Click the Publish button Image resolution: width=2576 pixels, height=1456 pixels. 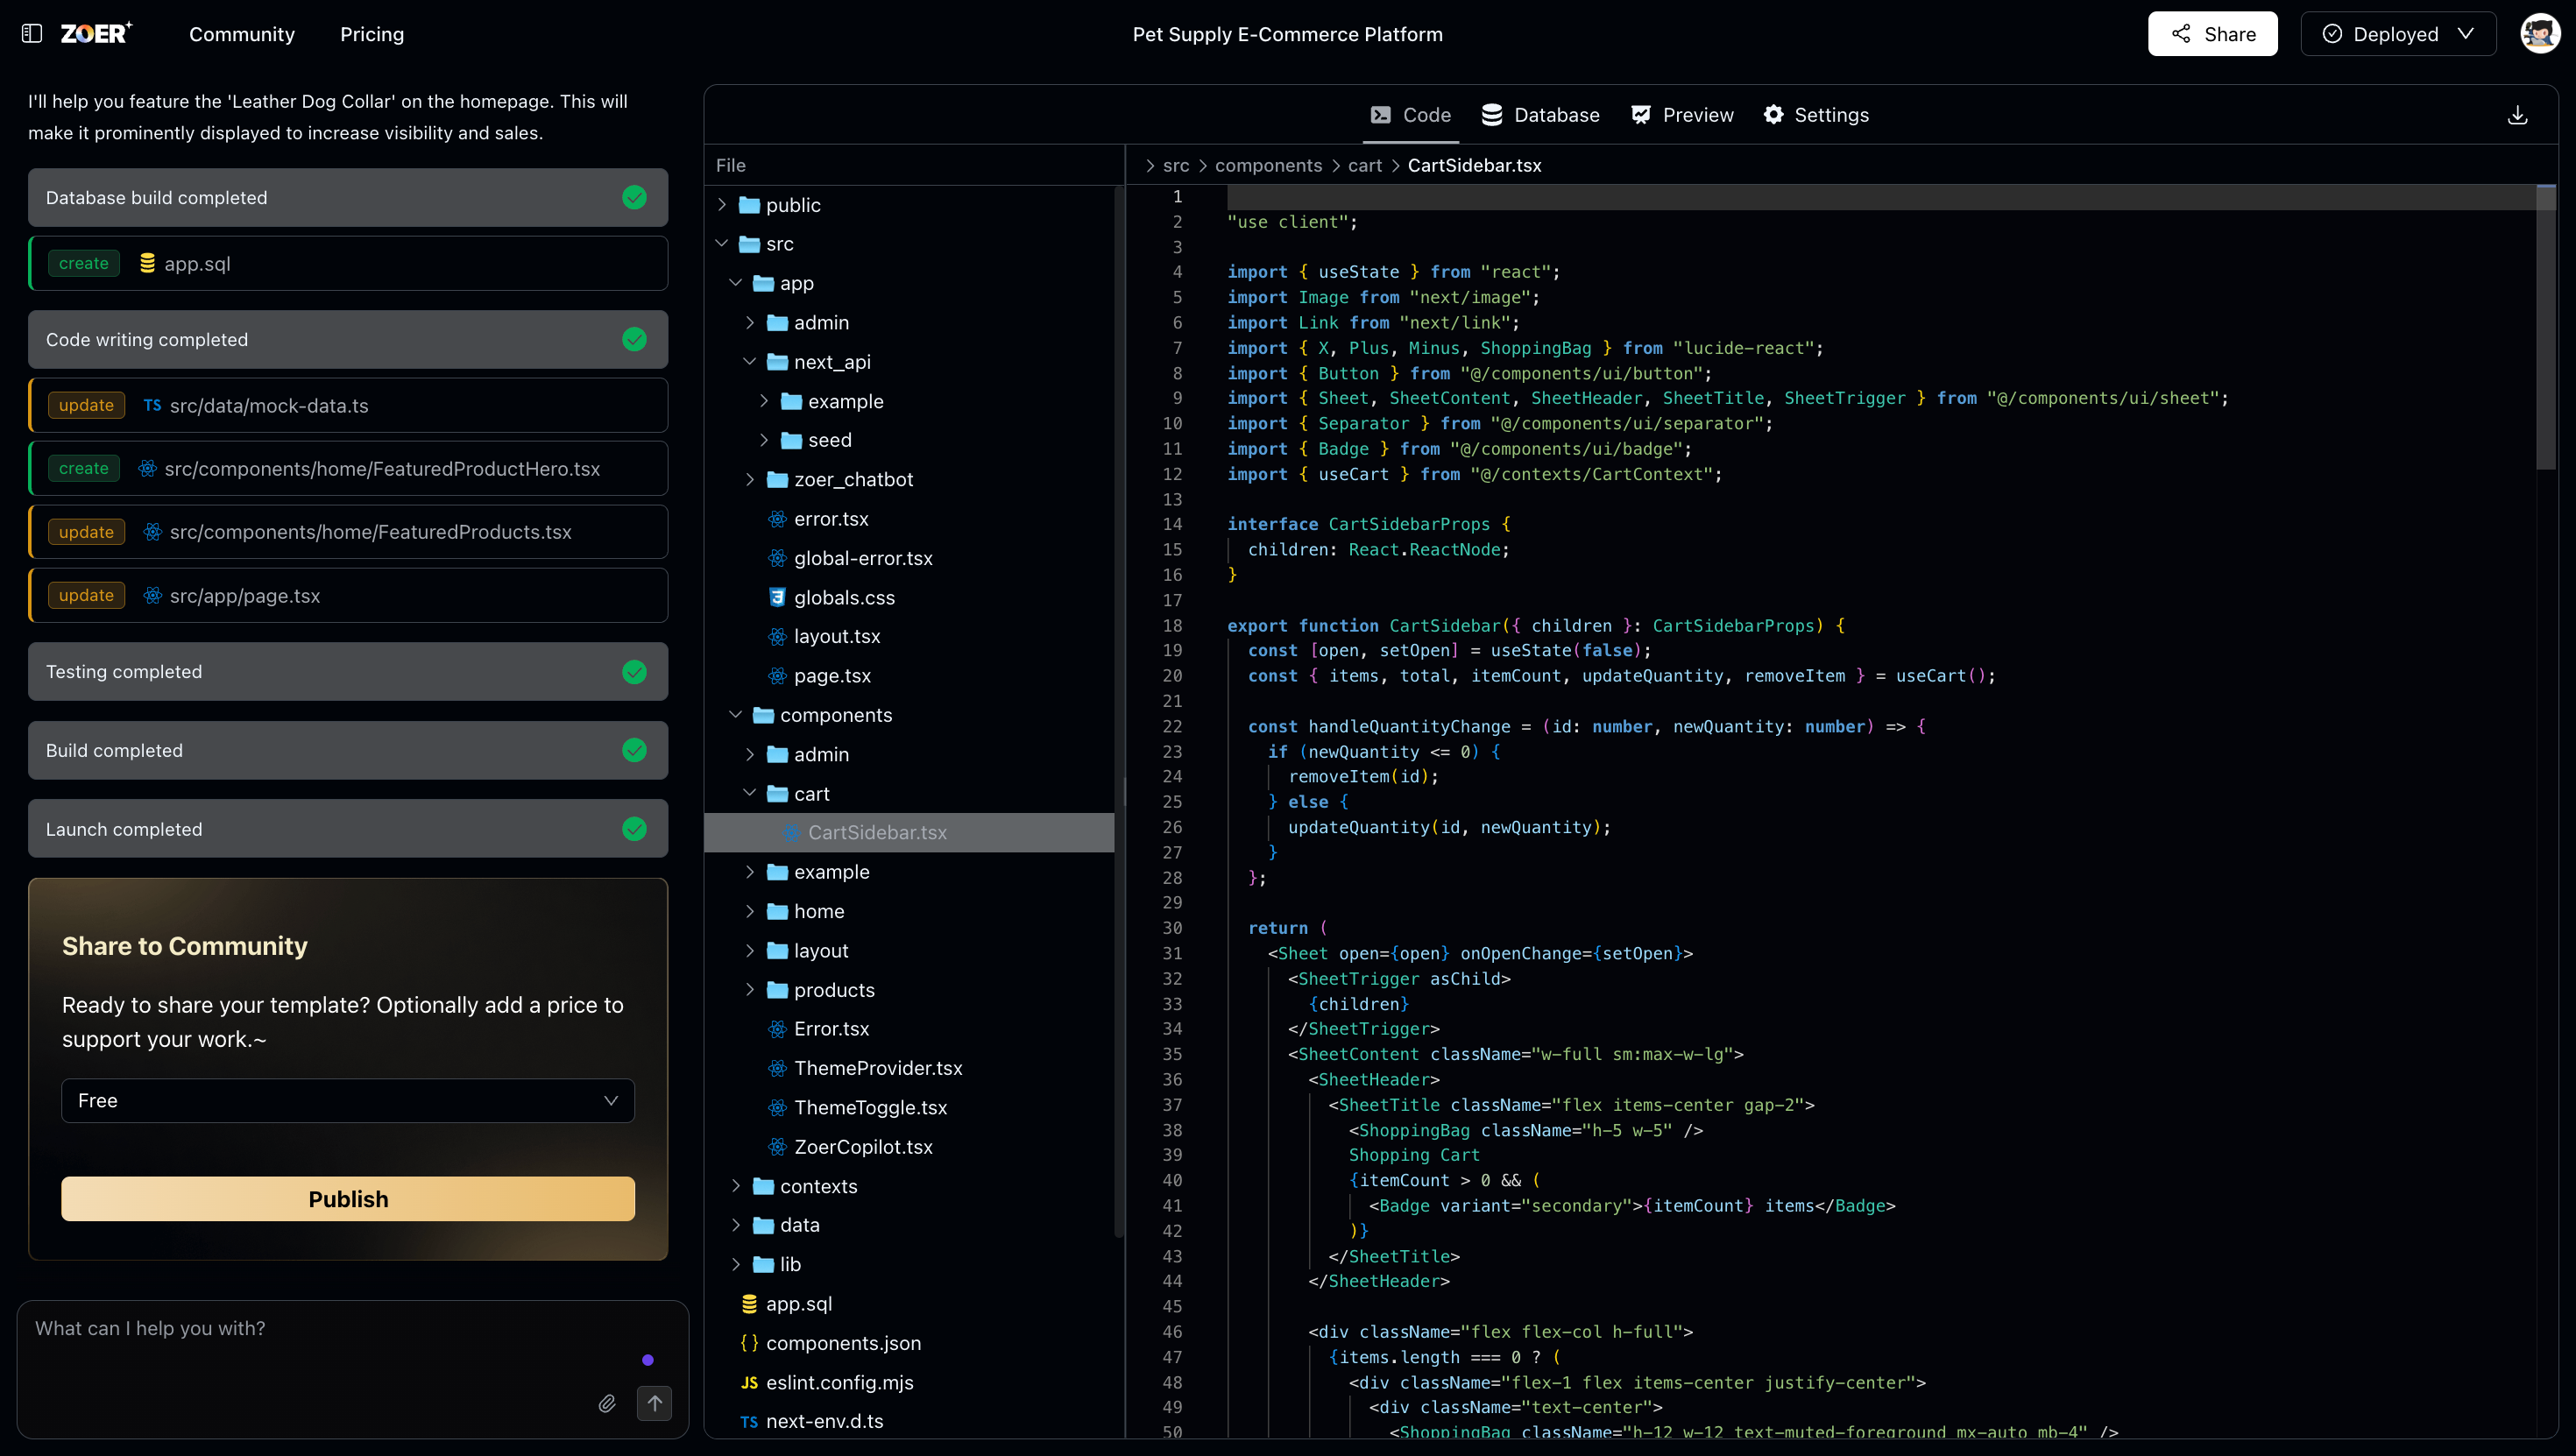pyautogui.click(x=347, y=1198)
